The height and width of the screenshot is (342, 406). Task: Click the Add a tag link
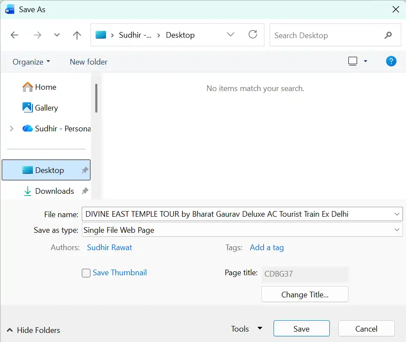point(267,248)
